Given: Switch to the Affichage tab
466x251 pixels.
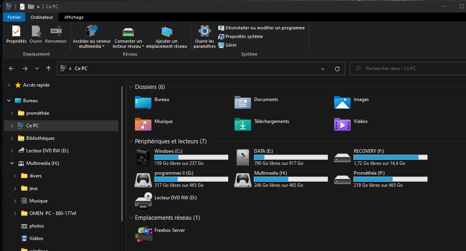Looking at the screenshot, I should (x=73, y=17).
